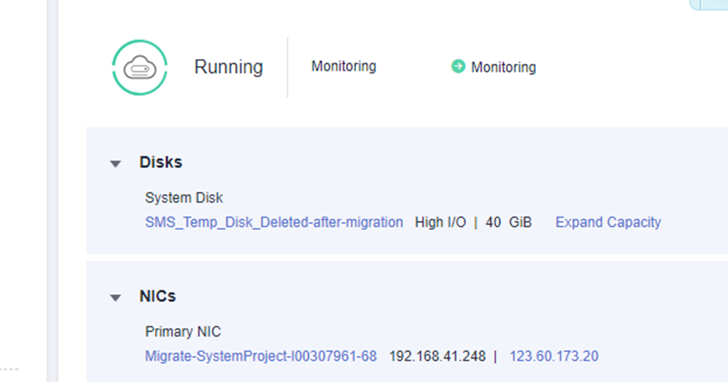Image resolution: width=728 pixels, height=382 pixels.
Task: Click the Running status text
Action: [x=229, y=66]
